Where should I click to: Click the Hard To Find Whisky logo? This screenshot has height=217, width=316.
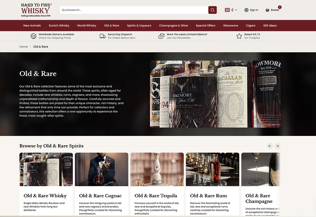[x=36, y=10]
